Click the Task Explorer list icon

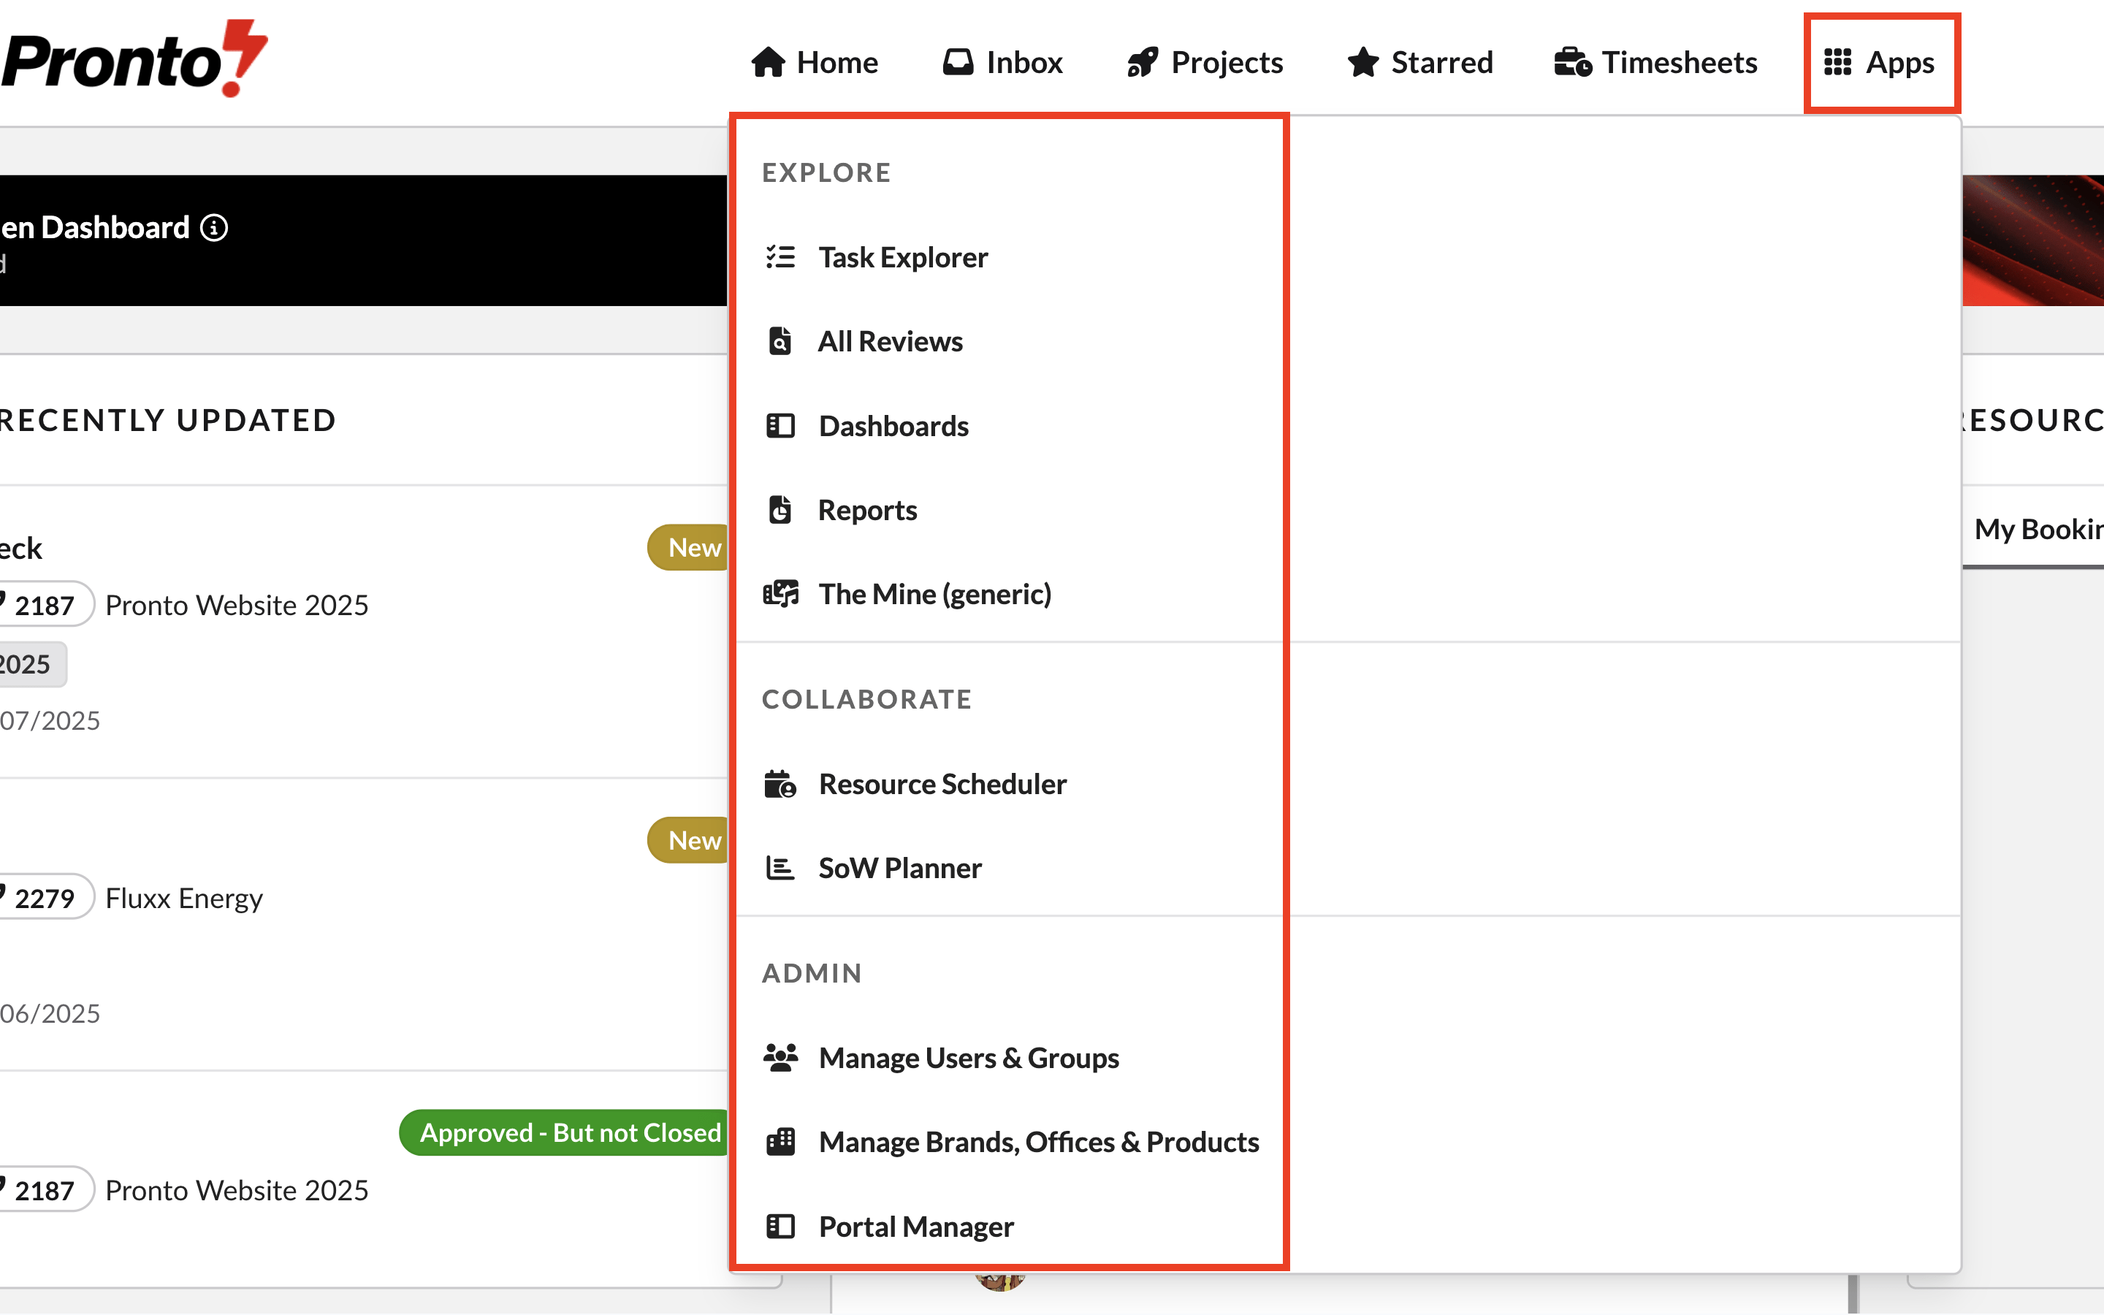point(780,257)
